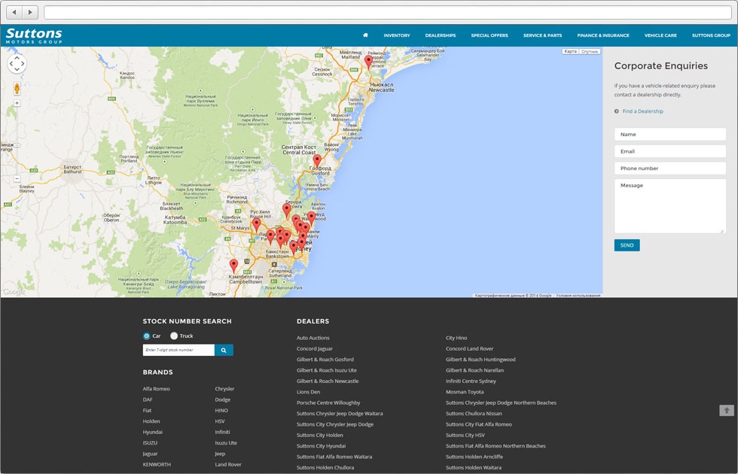738x474 pixels.
Task: Click the map pin near Newcastle
Action: (368, 60)
